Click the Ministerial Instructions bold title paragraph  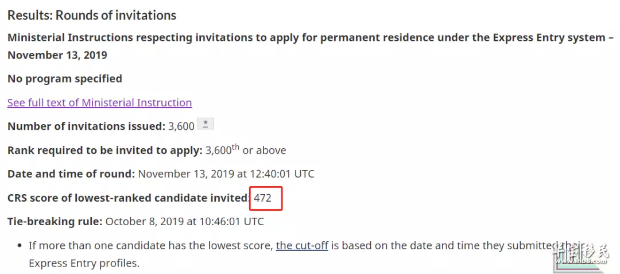(x=311, y=46)
